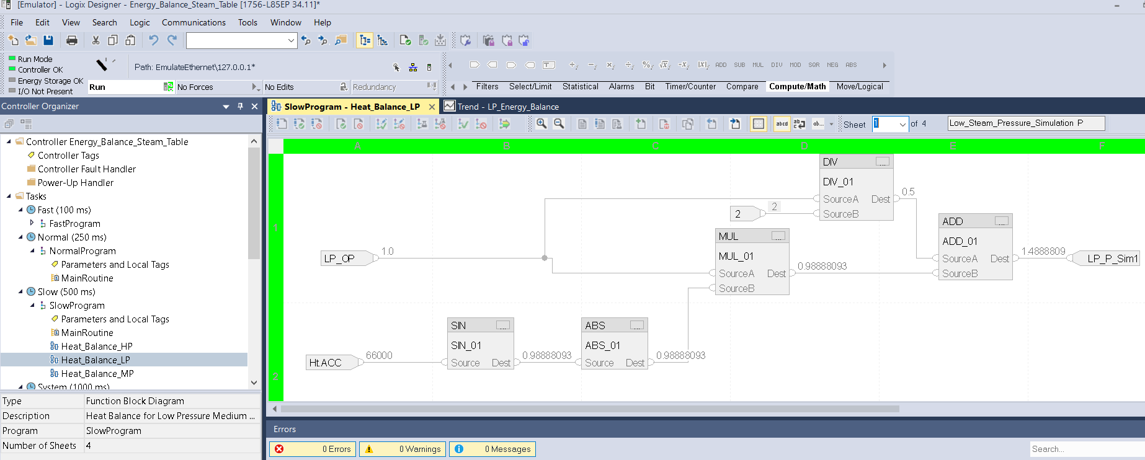Zoom in on the function block sheet
Viewport: 1145px width, 460px height.
point(541,123)
